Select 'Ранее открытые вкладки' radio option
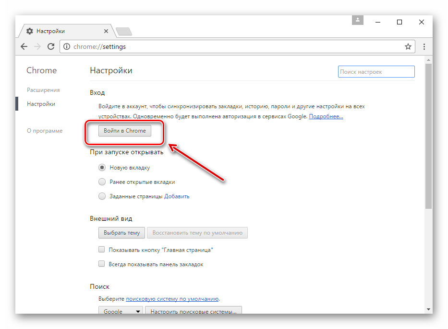 (x=102, y=182)
